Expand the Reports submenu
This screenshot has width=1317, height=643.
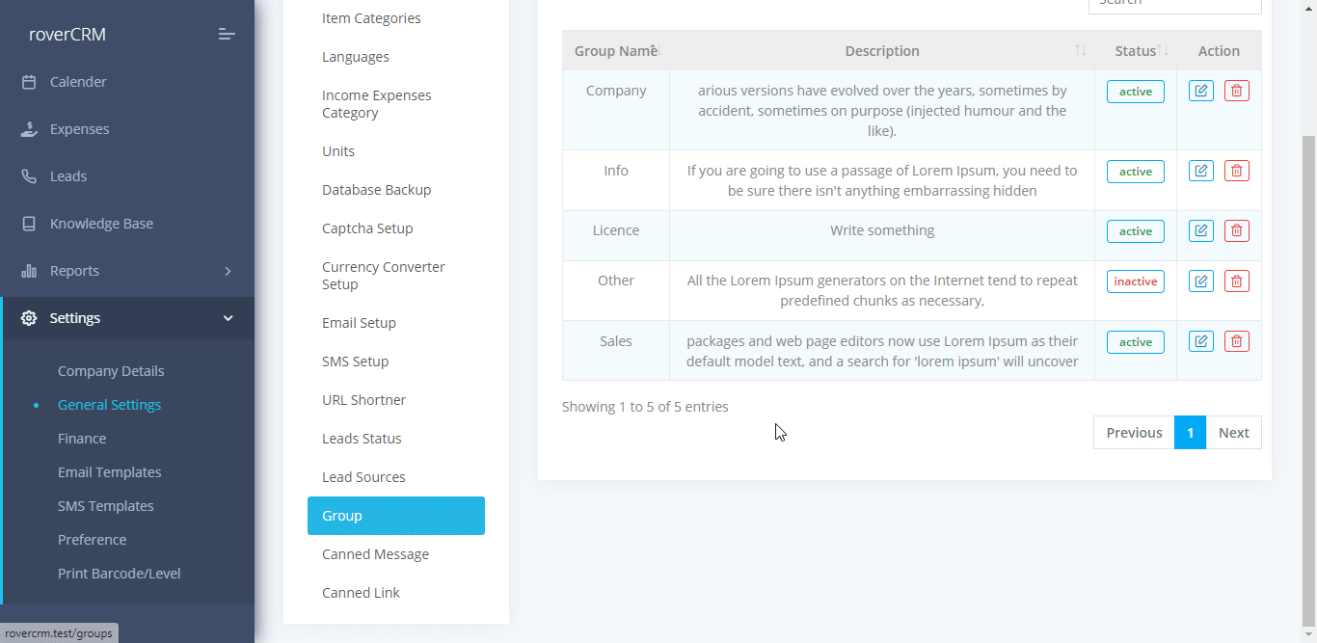tap(228, 271)
